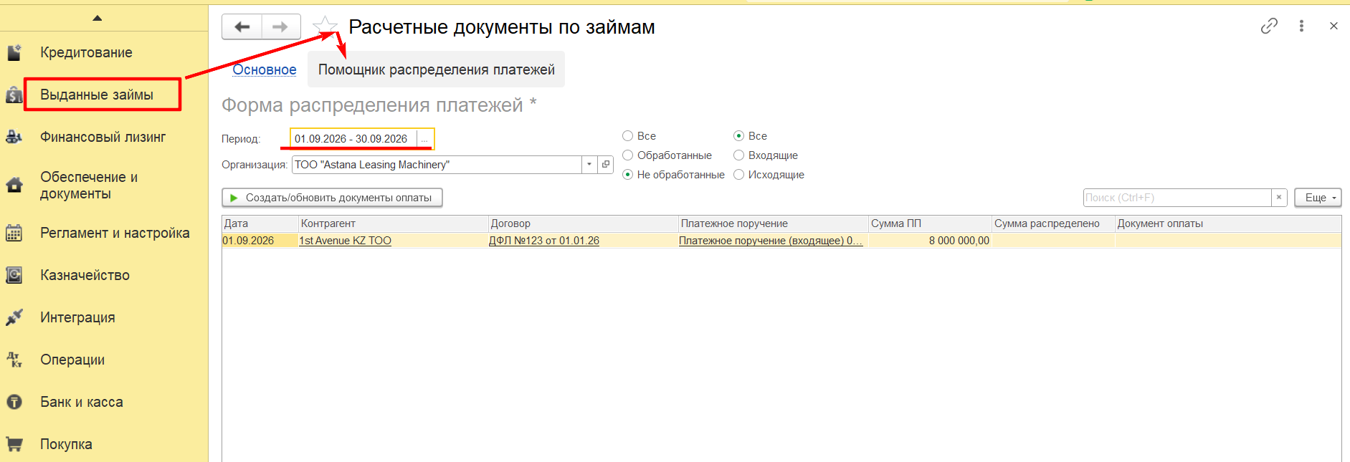Click the Кредитование sidebar icon
The height and width of the screenshot is (462, 1350).
tap(14, 52)
